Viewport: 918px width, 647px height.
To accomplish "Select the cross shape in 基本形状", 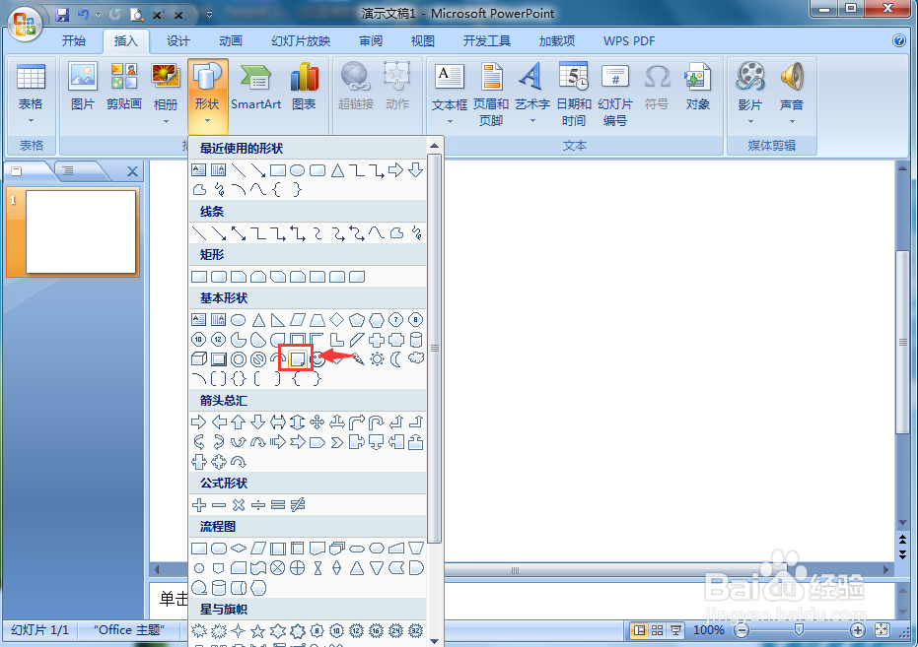I will pos(377,339).
